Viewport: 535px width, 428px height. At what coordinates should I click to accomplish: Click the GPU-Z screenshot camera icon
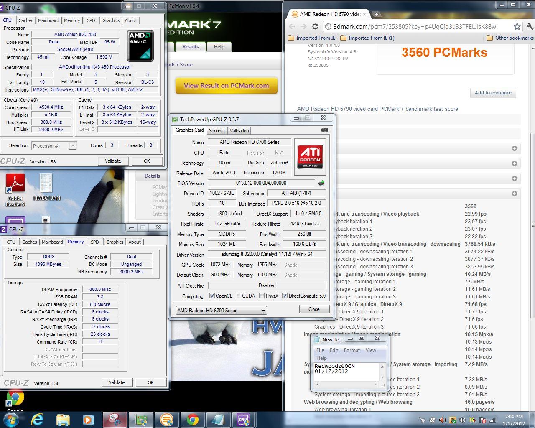click(324, 130)
